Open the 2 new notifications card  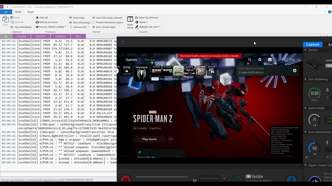[268, 71]
